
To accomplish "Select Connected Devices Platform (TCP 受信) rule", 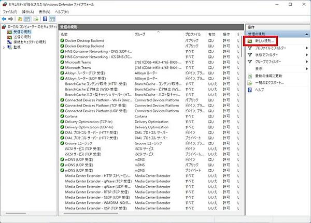I will pos(95,106).
